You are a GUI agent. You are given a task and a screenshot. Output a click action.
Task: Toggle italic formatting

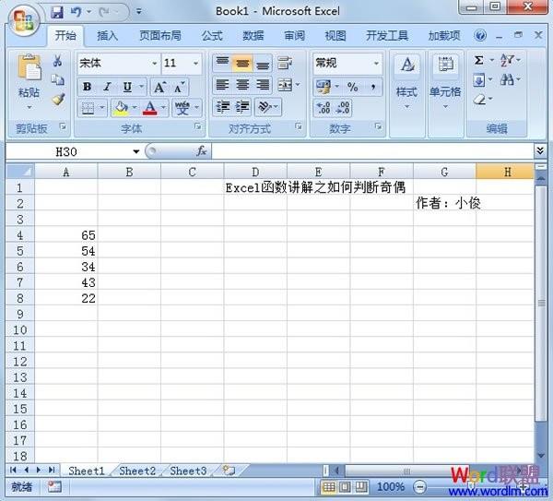tap(107, 87)
